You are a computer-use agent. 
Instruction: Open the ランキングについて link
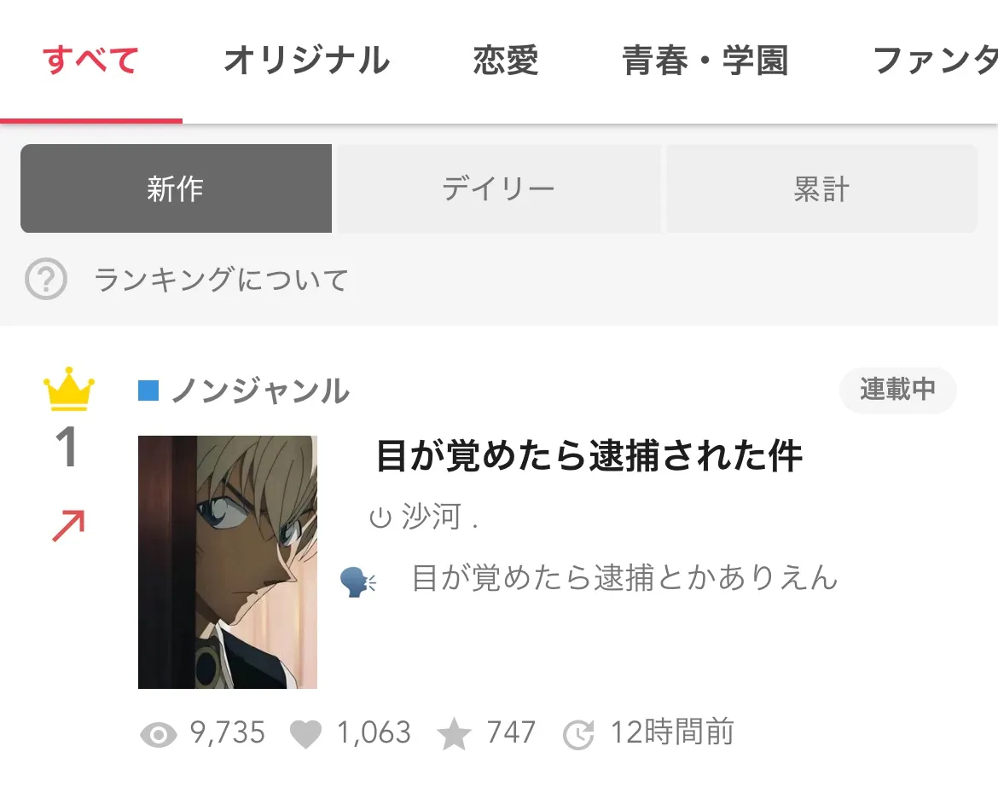point(222,280)
